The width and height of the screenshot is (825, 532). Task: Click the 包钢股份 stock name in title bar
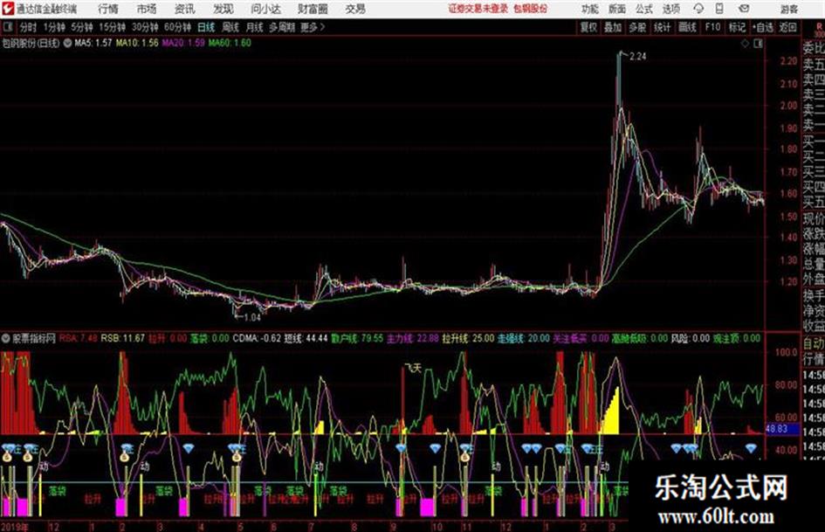[531, 9]
